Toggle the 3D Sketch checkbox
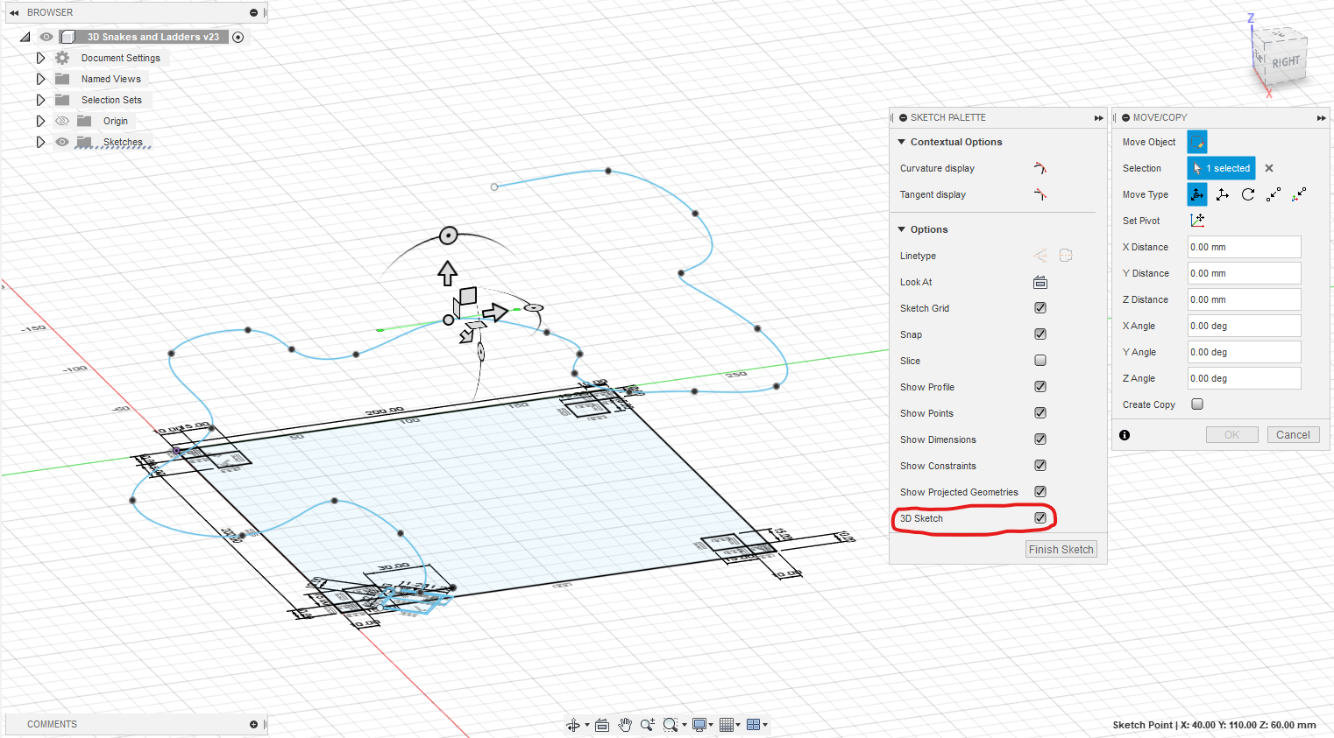Viewport: 1334px width, 738px height. point(1040,518)
